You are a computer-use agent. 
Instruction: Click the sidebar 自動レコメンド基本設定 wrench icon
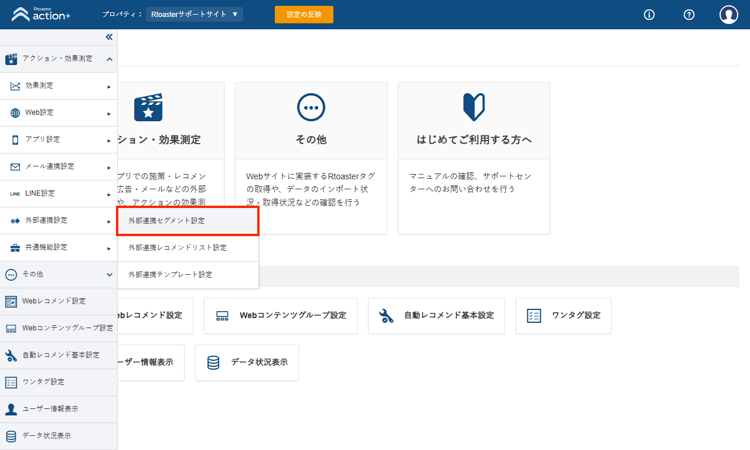coord(11,356)
